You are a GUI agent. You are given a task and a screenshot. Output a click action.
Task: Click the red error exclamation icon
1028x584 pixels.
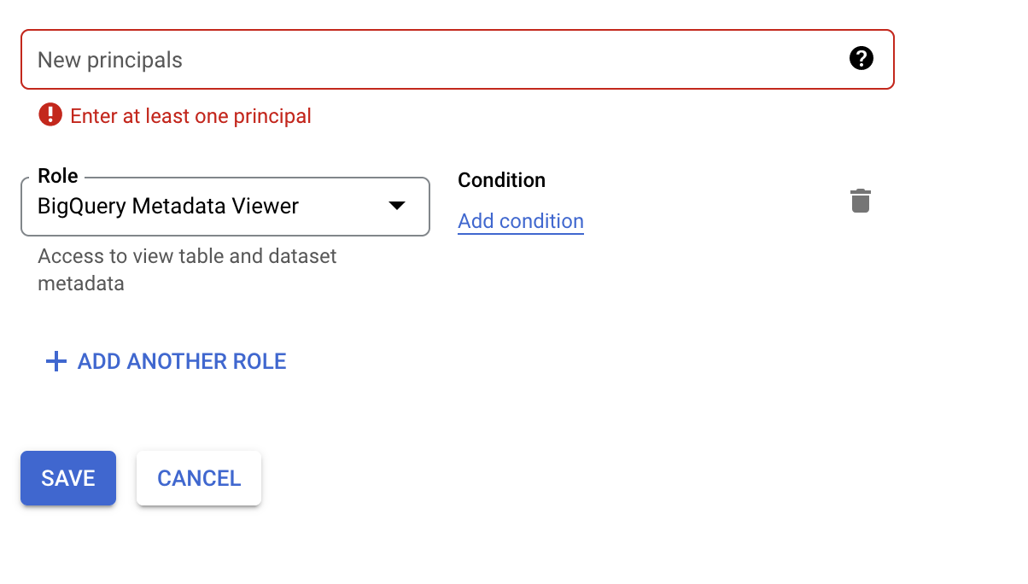click(x=50, y=114)
